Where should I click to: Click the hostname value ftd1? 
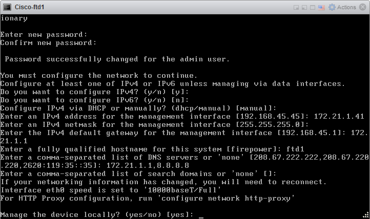pyautogui.click(x=295, y=149)
